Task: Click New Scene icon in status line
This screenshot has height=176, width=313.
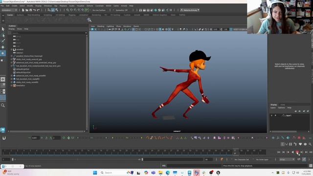Action: coord(23,10)
